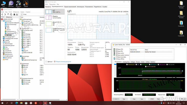The image size is (187, 105).
Task: Toggle Stress FPU checkbox
Action: (117, 51)
